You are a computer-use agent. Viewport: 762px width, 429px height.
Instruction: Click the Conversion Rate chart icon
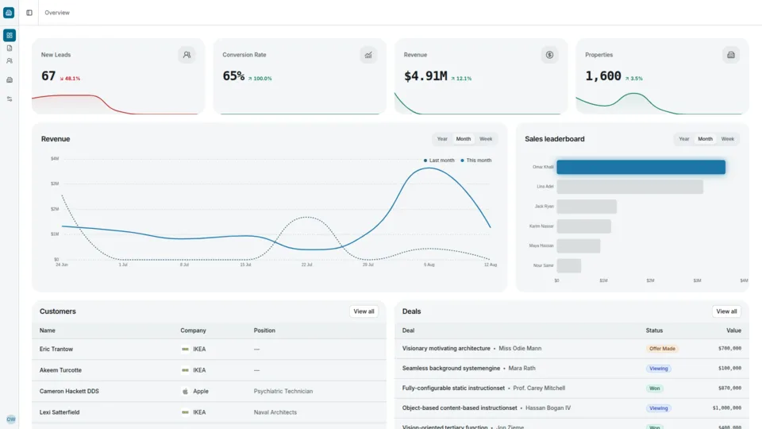[368, 55]
